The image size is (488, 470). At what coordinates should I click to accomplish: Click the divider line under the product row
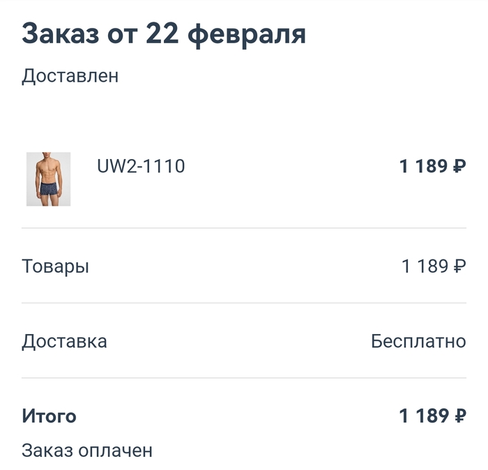pos(244,228)
